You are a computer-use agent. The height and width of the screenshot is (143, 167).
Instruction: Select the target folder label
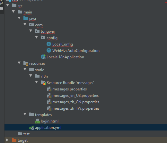[x=22, y=140]
